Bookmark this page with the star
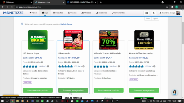 (x=167, y=7)
